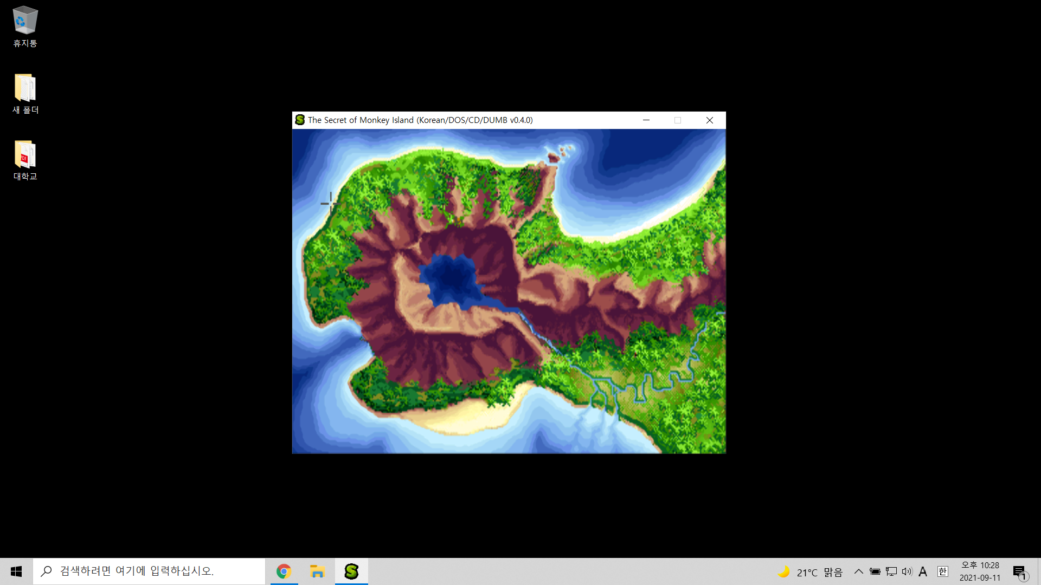The width and height of the screenshot is (1041, 585).
Task: Click the disabled maximize button of game window
Action: (678, 120)
